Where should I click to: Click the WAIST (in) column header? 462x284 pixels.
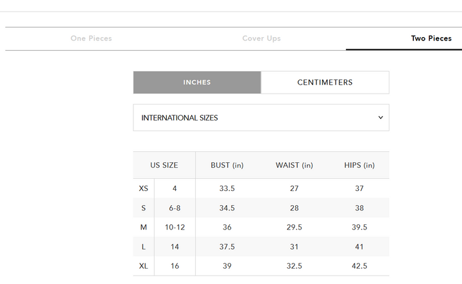point(294,165)
